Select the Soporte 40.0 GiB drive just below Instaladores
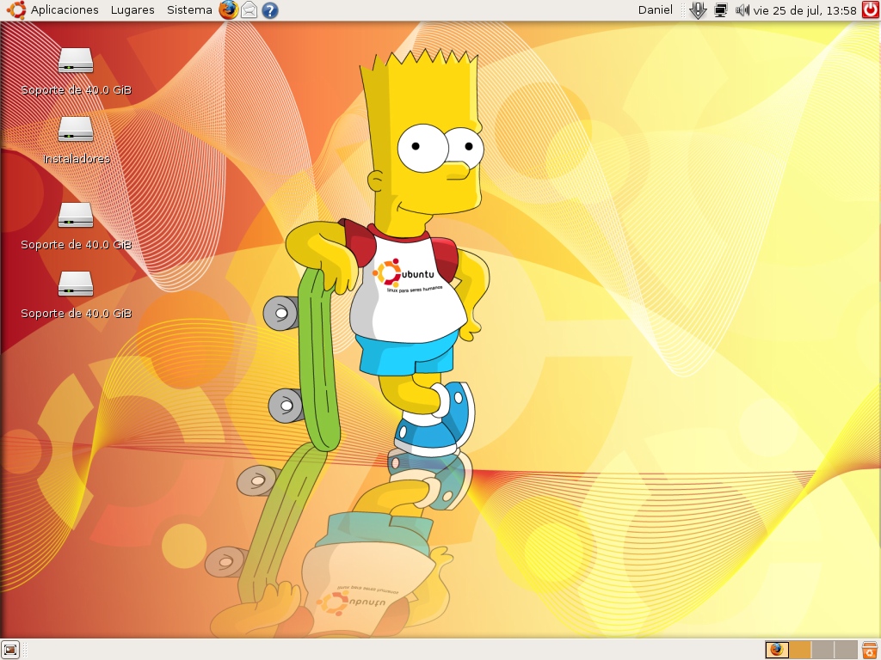The width and height of the screenshot is (881, 660). (76, 216)
